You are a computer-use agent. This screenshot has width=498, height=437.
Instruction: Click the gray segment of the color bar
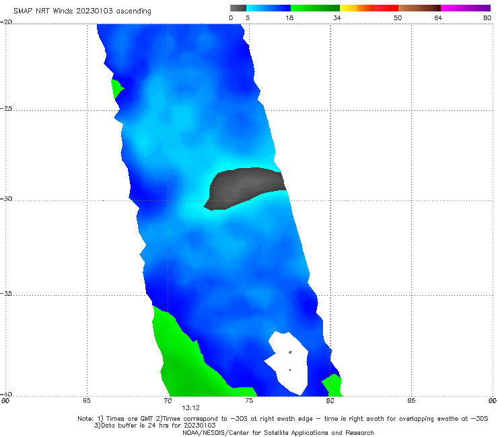pos(238,8)
